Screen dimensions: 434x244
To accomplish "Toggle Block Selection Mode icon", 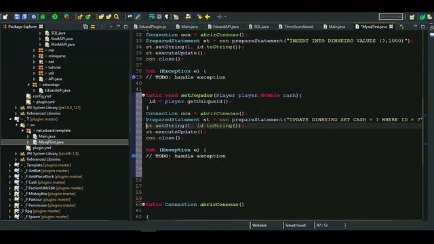I will (159, 17).
